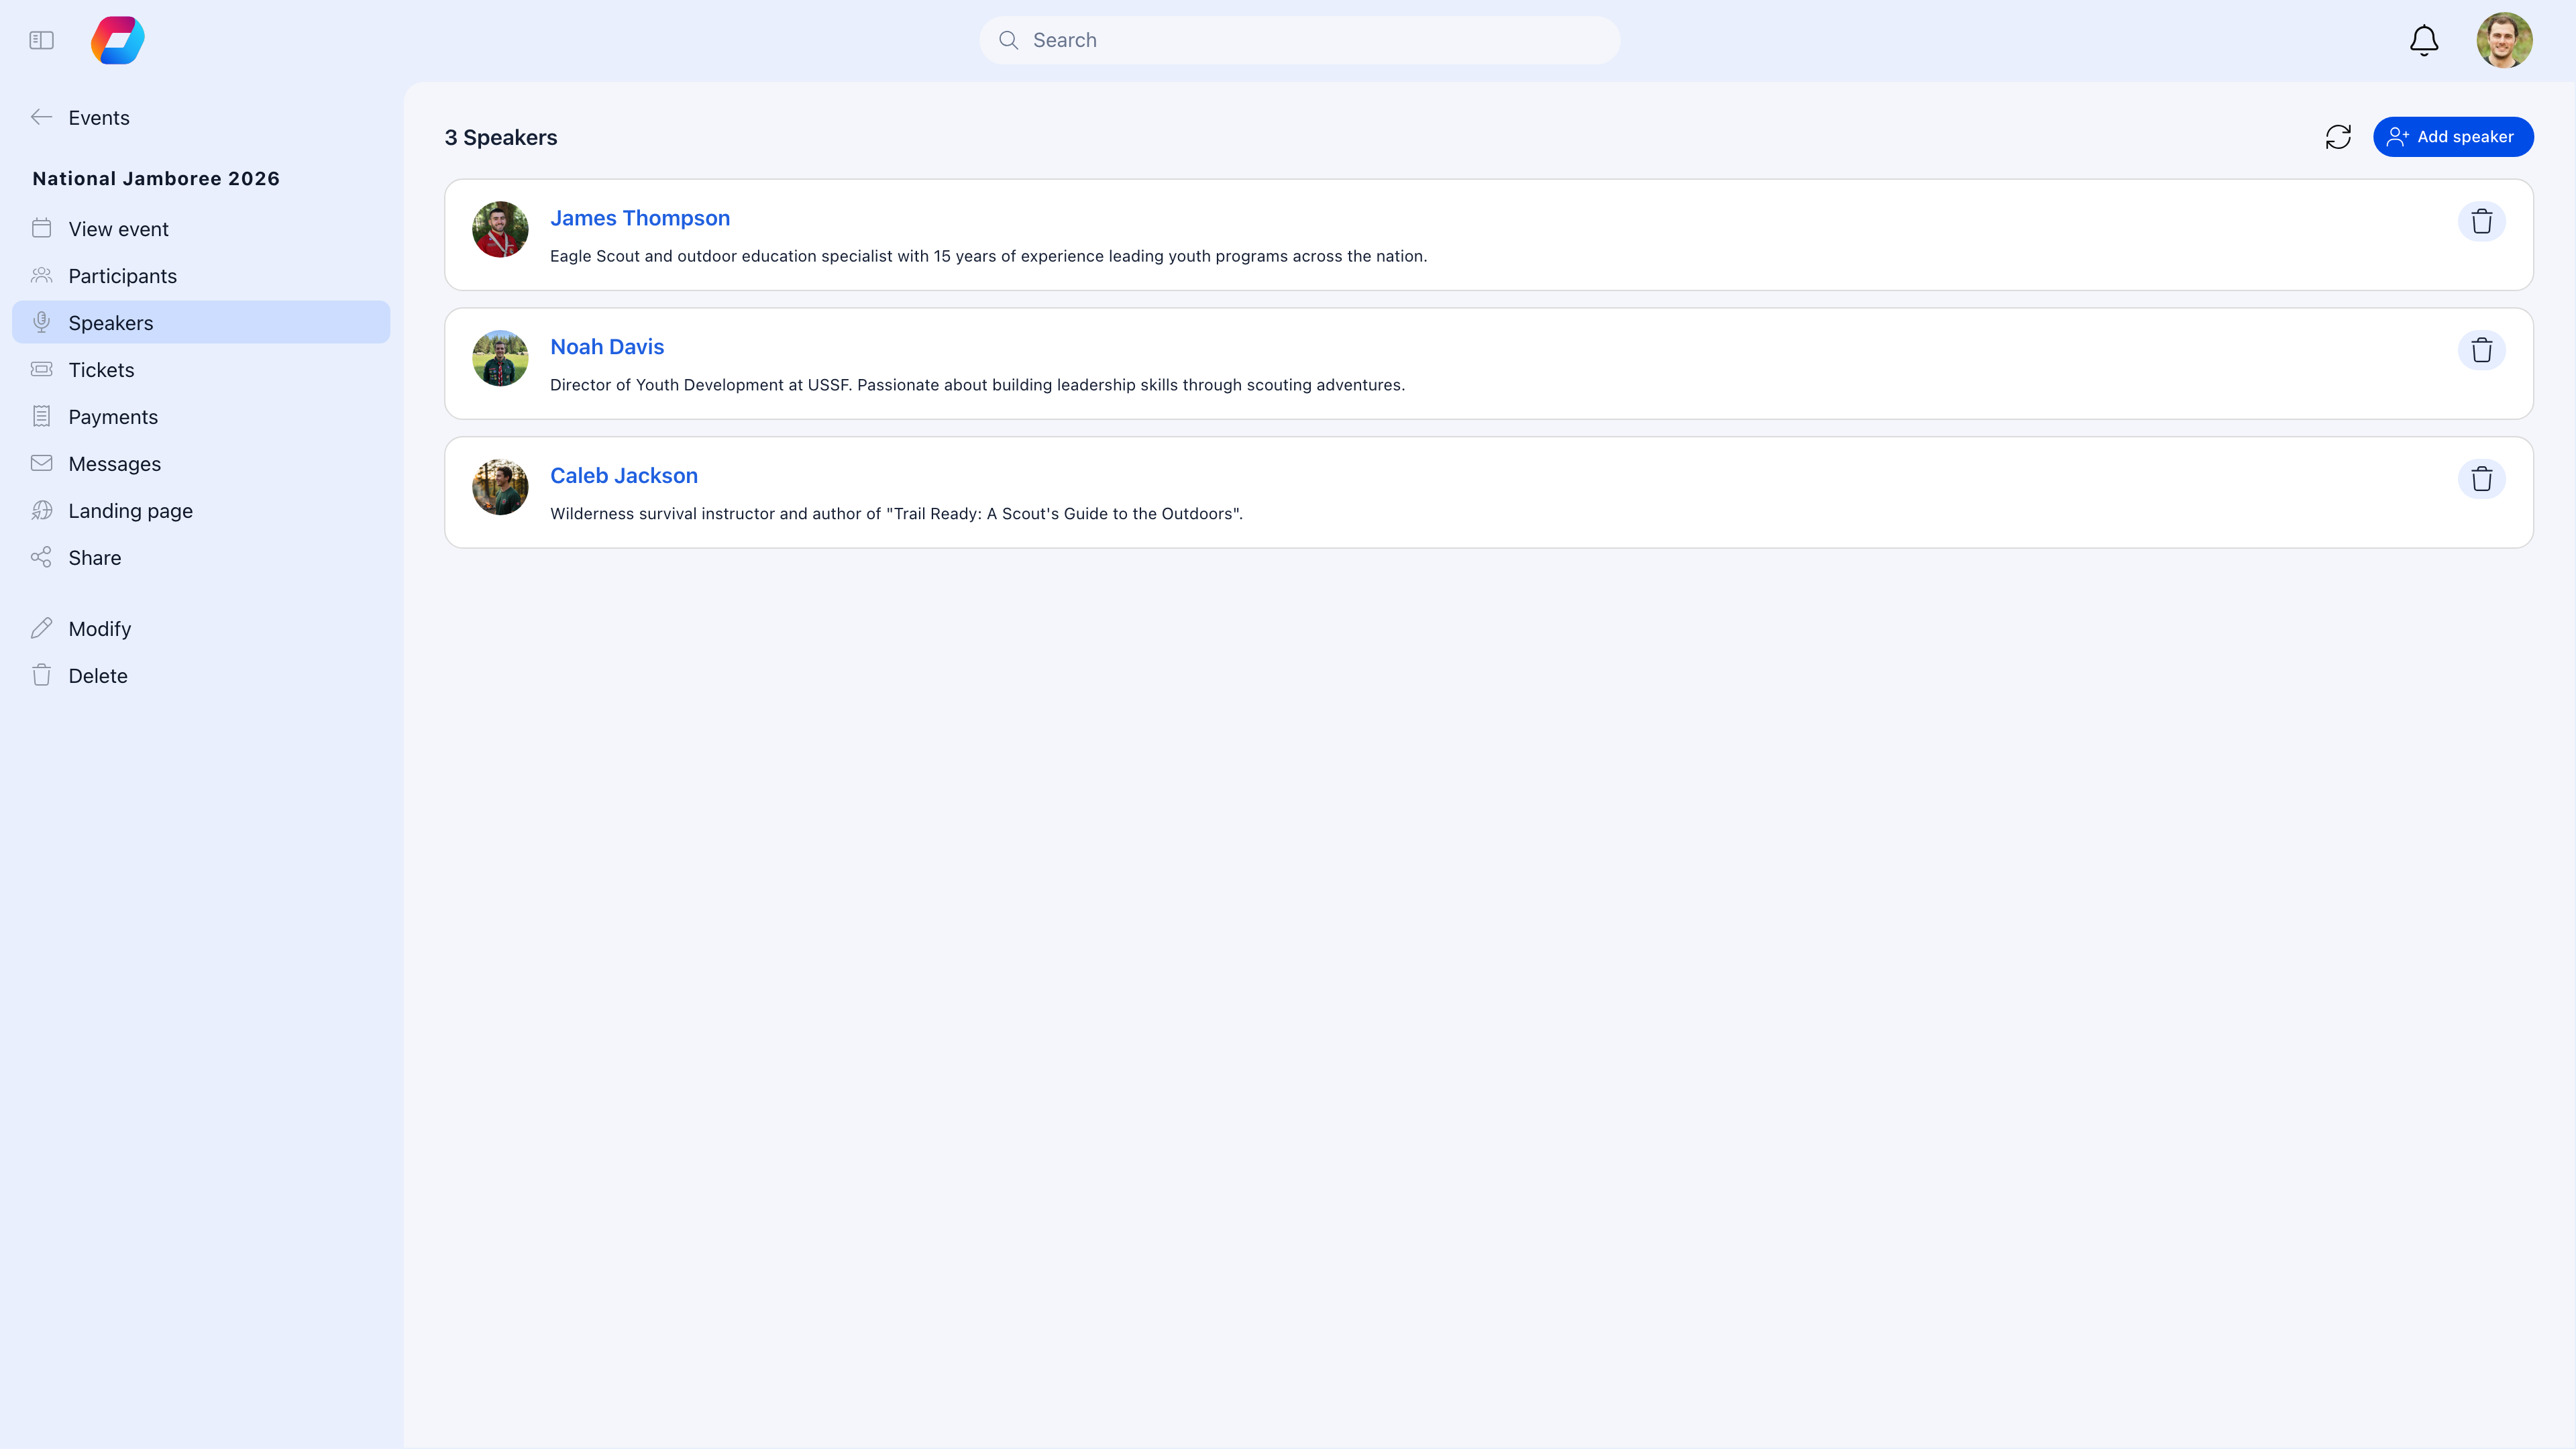Open the Participants section

coord(122,276)
